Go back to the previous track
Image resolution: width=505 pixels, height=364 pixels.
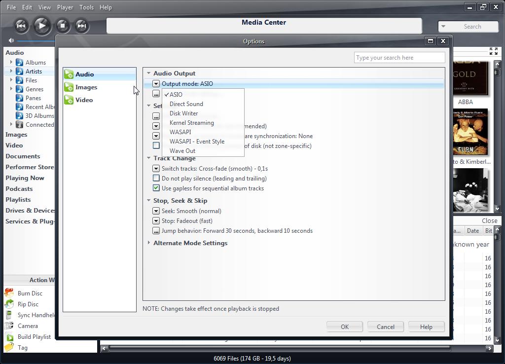tap(21, 26)
